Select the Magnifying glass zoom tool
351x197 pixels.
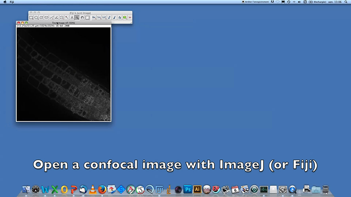[77, 18]
